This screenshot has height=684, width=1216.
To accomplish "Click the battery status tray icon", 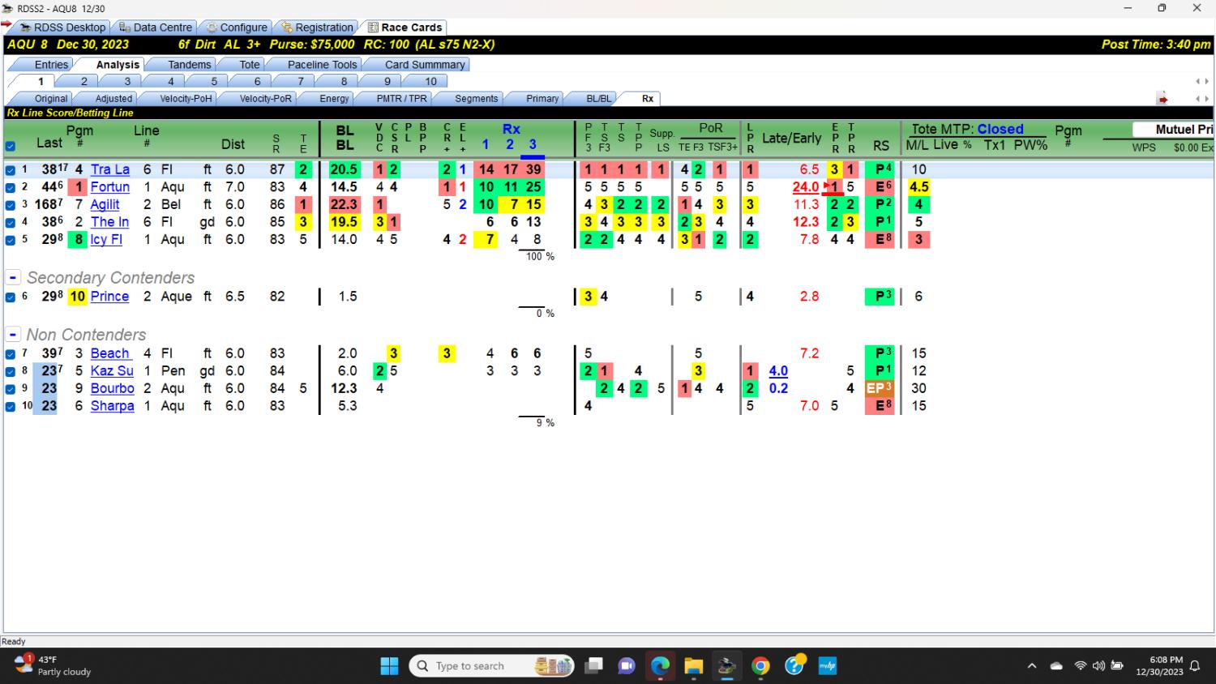I will tap(1117, 666).
